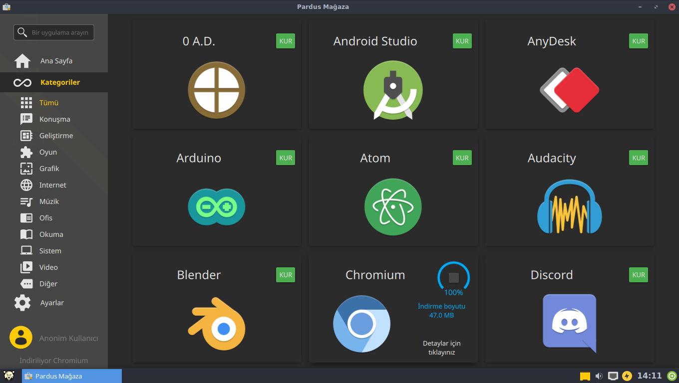Click the 0 A.D. application logo
Image resolution: width=679 pixels, height=383 pixels.
pyautogui.click(x=217, y=90)
